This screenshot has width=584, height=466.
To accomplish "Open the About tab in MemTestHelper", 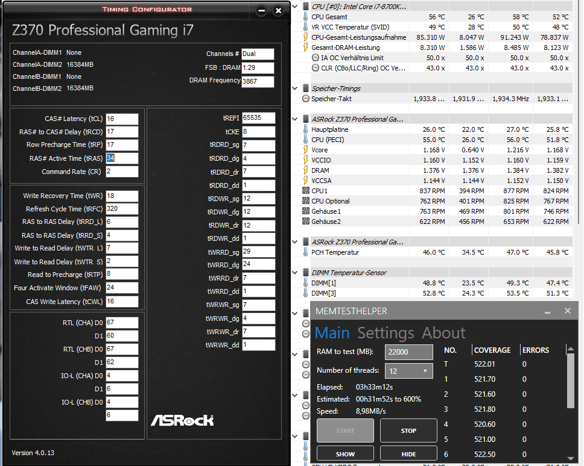I will click(x=443, y=333).
